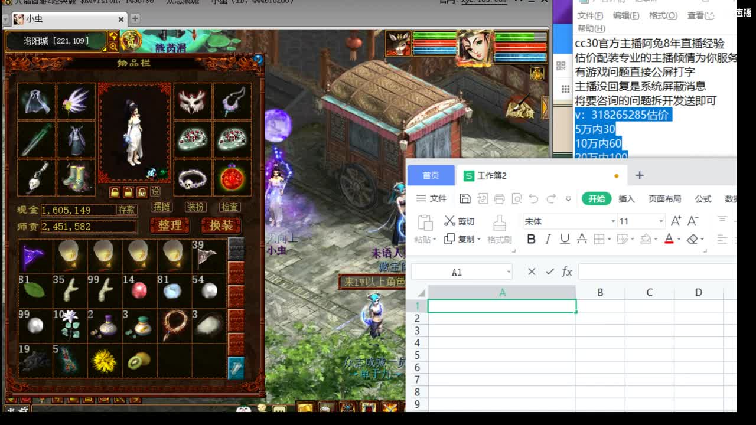Click the 检查 (Inspect) button

point(230,207)
